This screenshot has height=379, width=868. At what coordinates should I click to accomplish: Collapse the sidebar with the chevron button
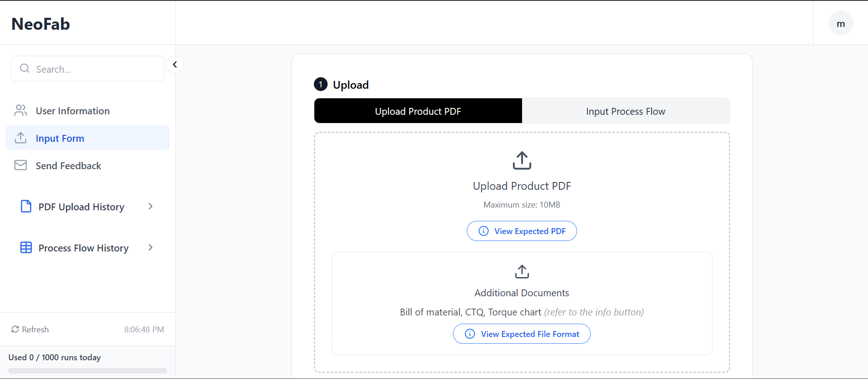point(175,64)
